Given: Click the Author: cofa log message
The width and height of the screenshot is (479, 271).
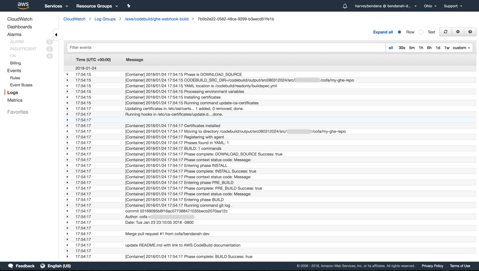Looking at the screenshot, I should 160,217.
